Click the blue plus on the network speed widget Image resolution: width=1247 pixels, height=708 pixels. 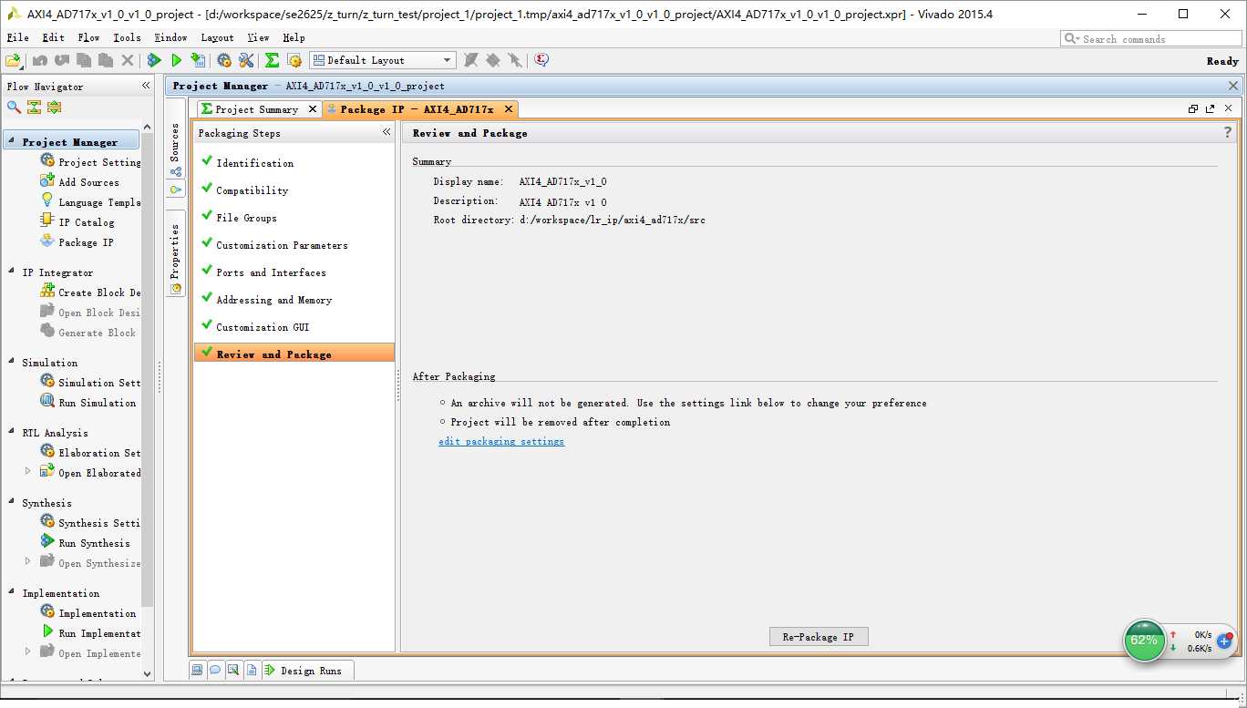(x=1224, y=641)
